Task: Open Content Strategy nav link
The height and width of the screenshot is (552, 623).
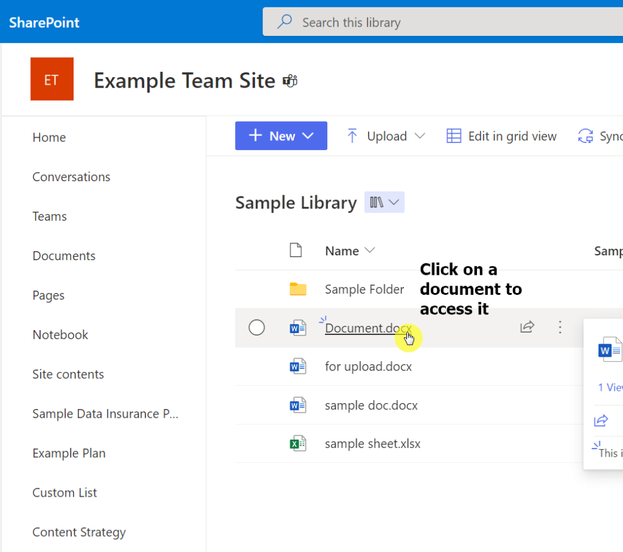Action: coord(79,532)
